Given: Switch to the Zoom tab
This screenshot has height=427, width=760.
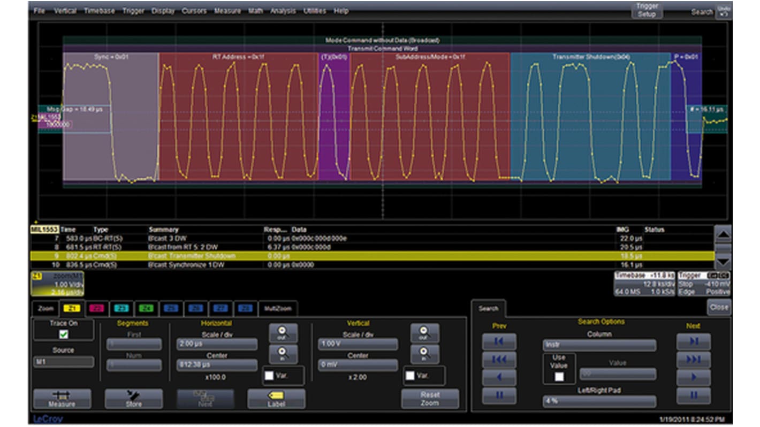Looking at the screenshot, I should coord(46,309).
